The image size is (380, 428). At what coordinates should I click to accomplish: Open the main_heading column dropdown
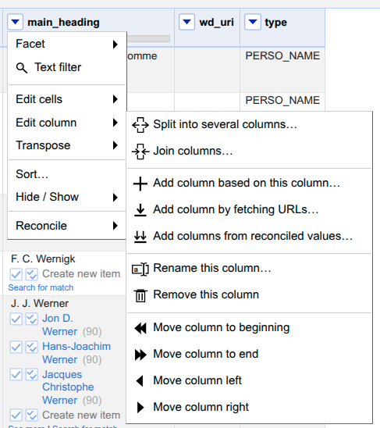15,22
